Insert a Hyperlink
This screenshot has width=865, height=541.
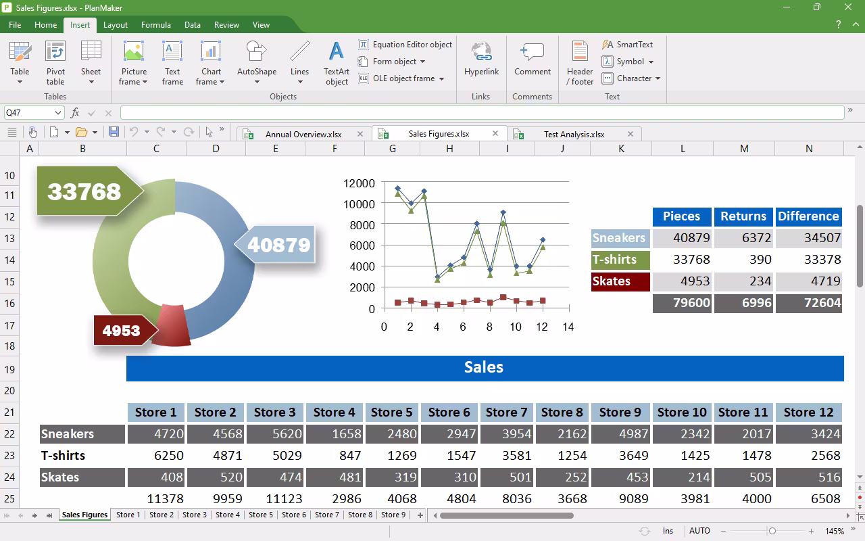pyautogui.click(x=481, y=60)
